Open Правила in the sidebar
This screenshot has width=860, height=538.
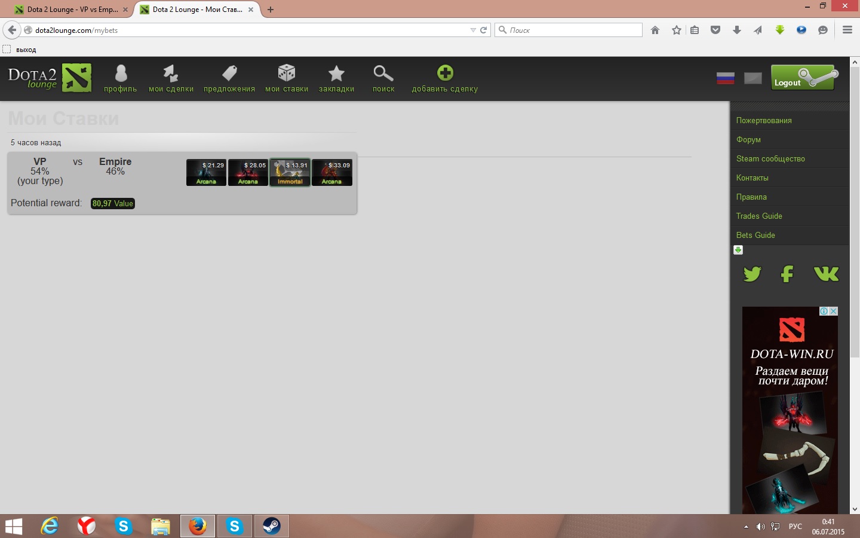[x=751, y=197]
